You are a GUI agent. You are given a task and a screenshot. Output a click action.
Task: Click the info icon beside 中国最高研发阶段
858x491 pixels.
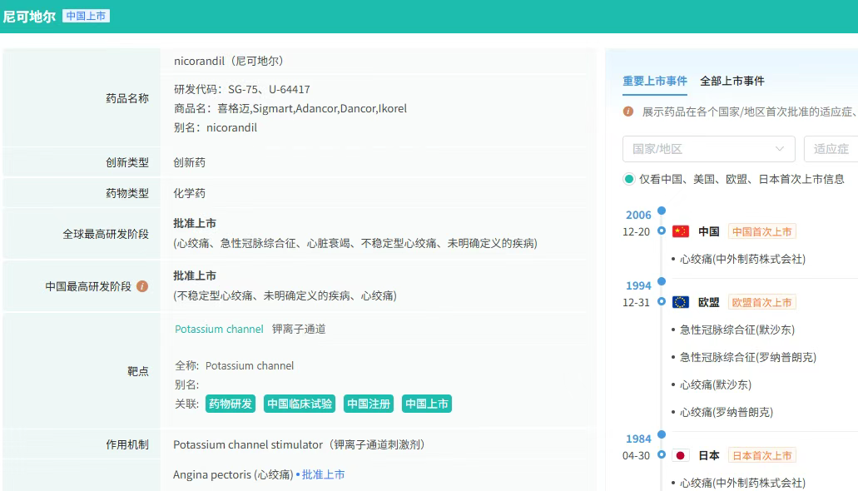(x=142, y=286)
